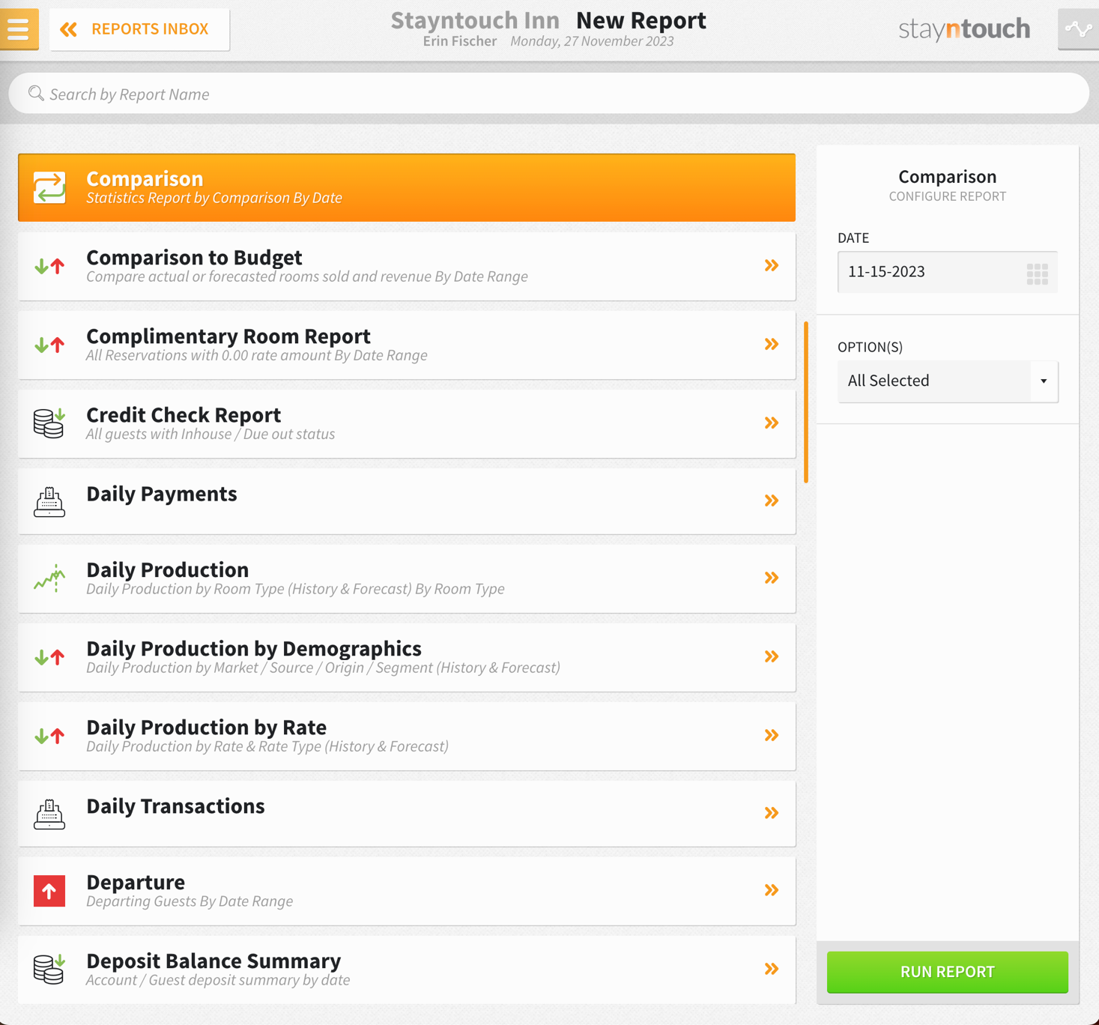1099x1025 pixels.
Task: Click Deposit Balance Summary coins icon
Action: coord(49,969)
